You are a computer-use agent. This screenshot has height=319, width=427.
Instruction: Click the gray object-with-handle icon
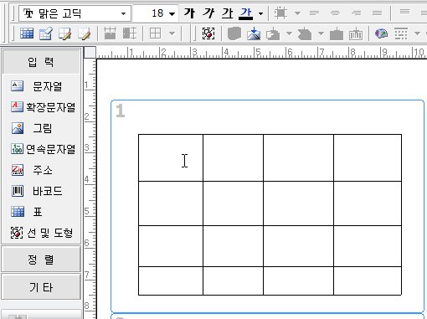337,33
